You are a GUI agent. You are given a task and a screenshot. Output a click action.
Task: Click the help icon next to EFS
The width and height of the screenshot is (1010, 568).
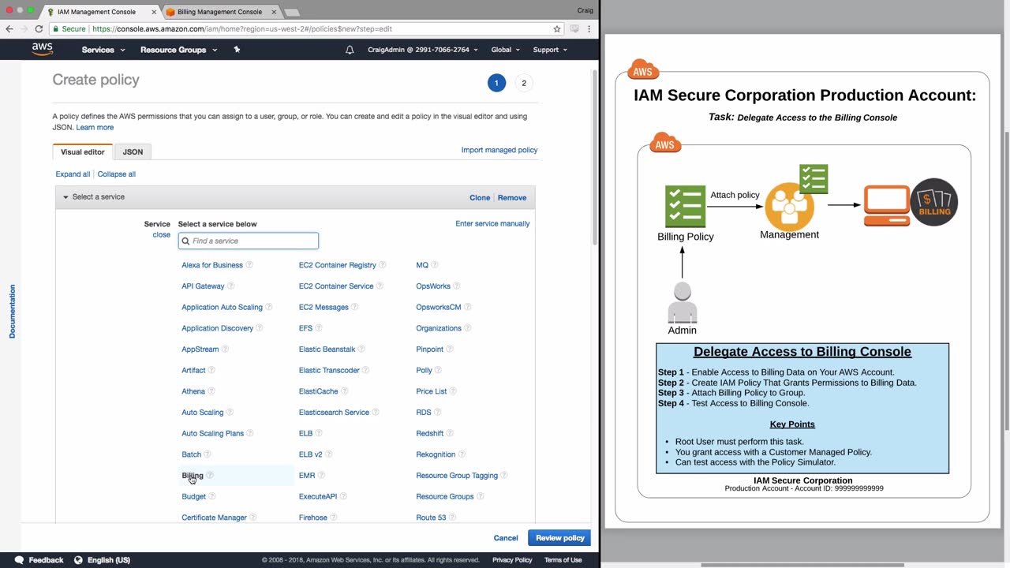point(320,328)
